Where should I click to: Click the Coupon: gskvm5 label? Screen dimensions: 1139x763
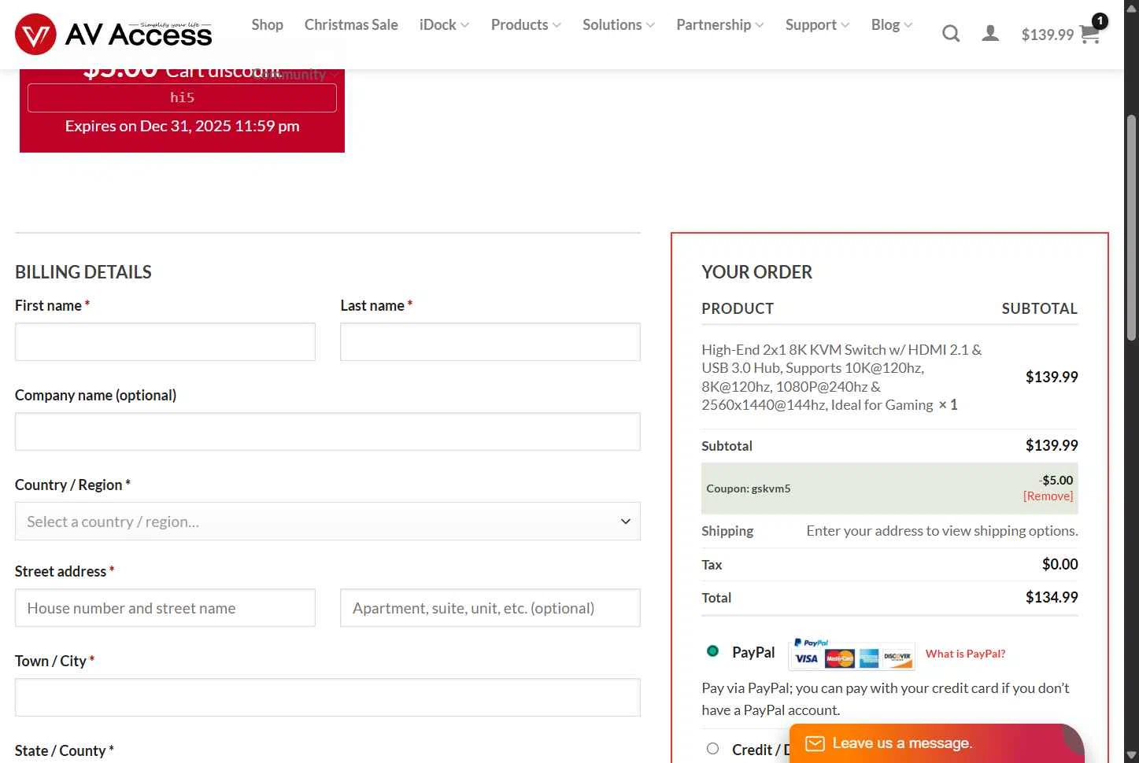tap(749, 488)
